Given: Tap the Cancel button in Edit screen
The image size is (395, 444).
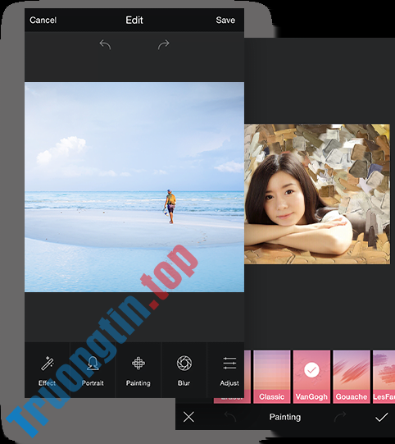Looking at the screenshot, I should click(x=43, y=20).
